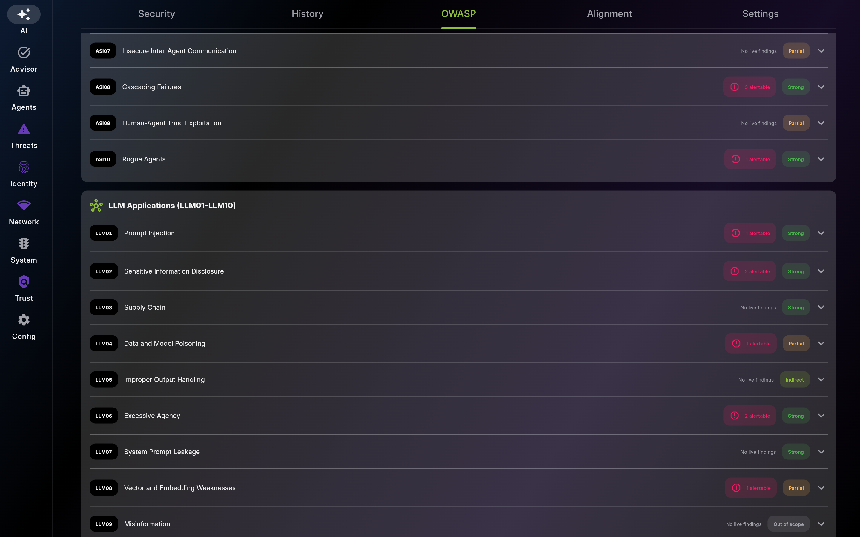Open the Advisor checkmark icon
Viewport: 860px width, 537px height.
tap(24, 53)
